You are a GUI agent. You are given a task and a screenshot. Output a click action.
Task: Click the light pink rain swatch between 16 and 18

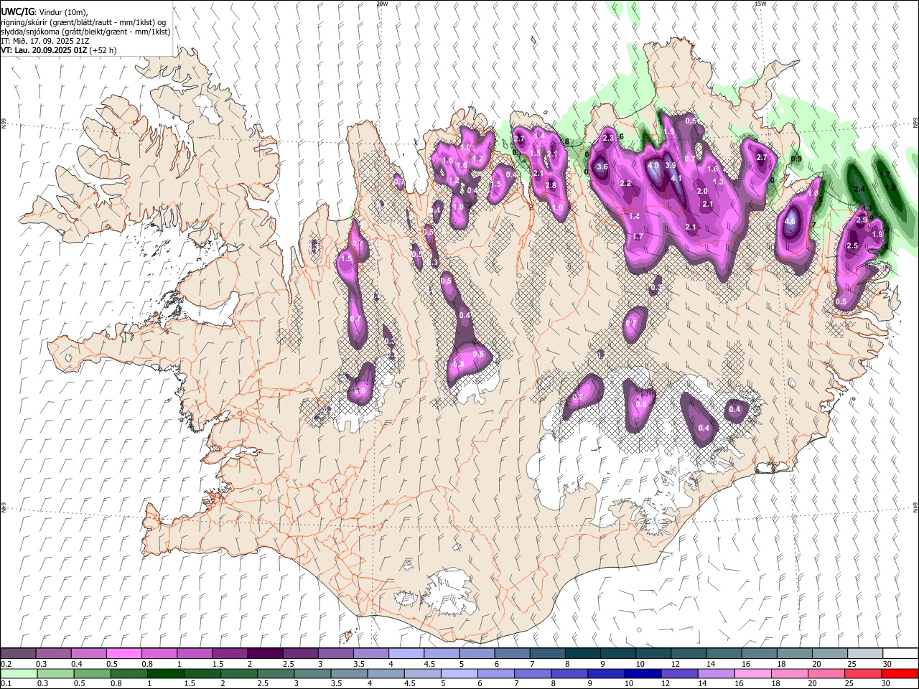tap(752, 673)
